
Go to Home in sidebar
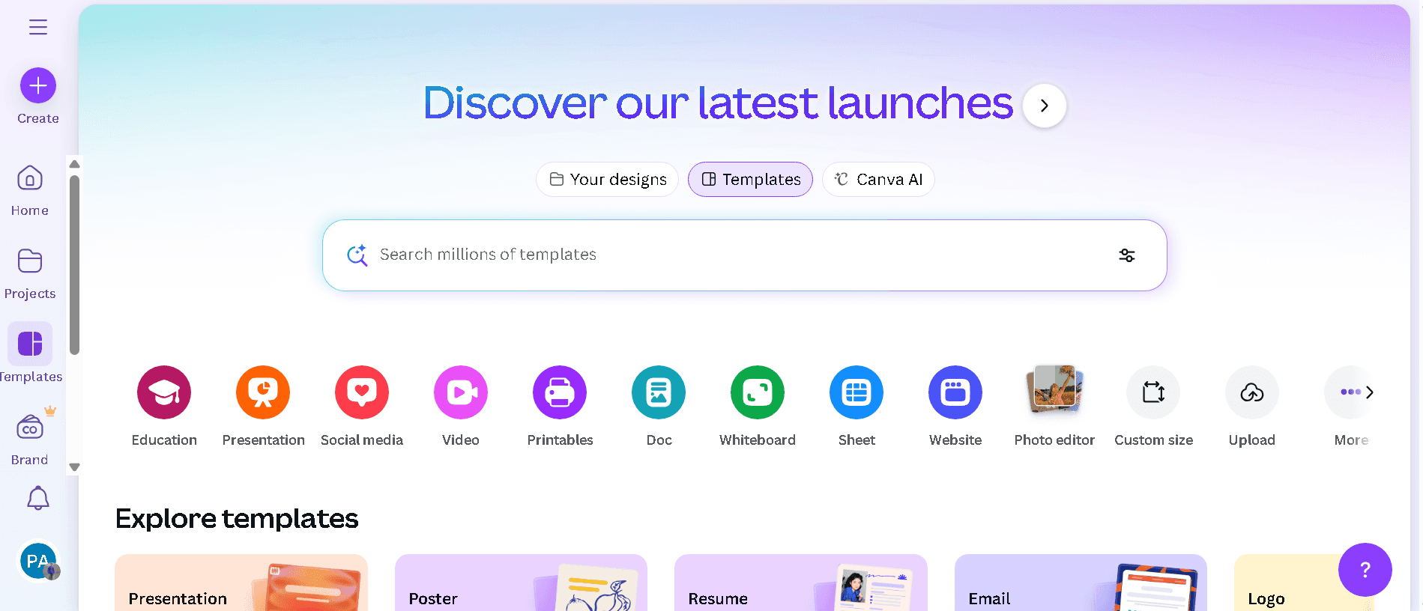(x=30, y=191)
